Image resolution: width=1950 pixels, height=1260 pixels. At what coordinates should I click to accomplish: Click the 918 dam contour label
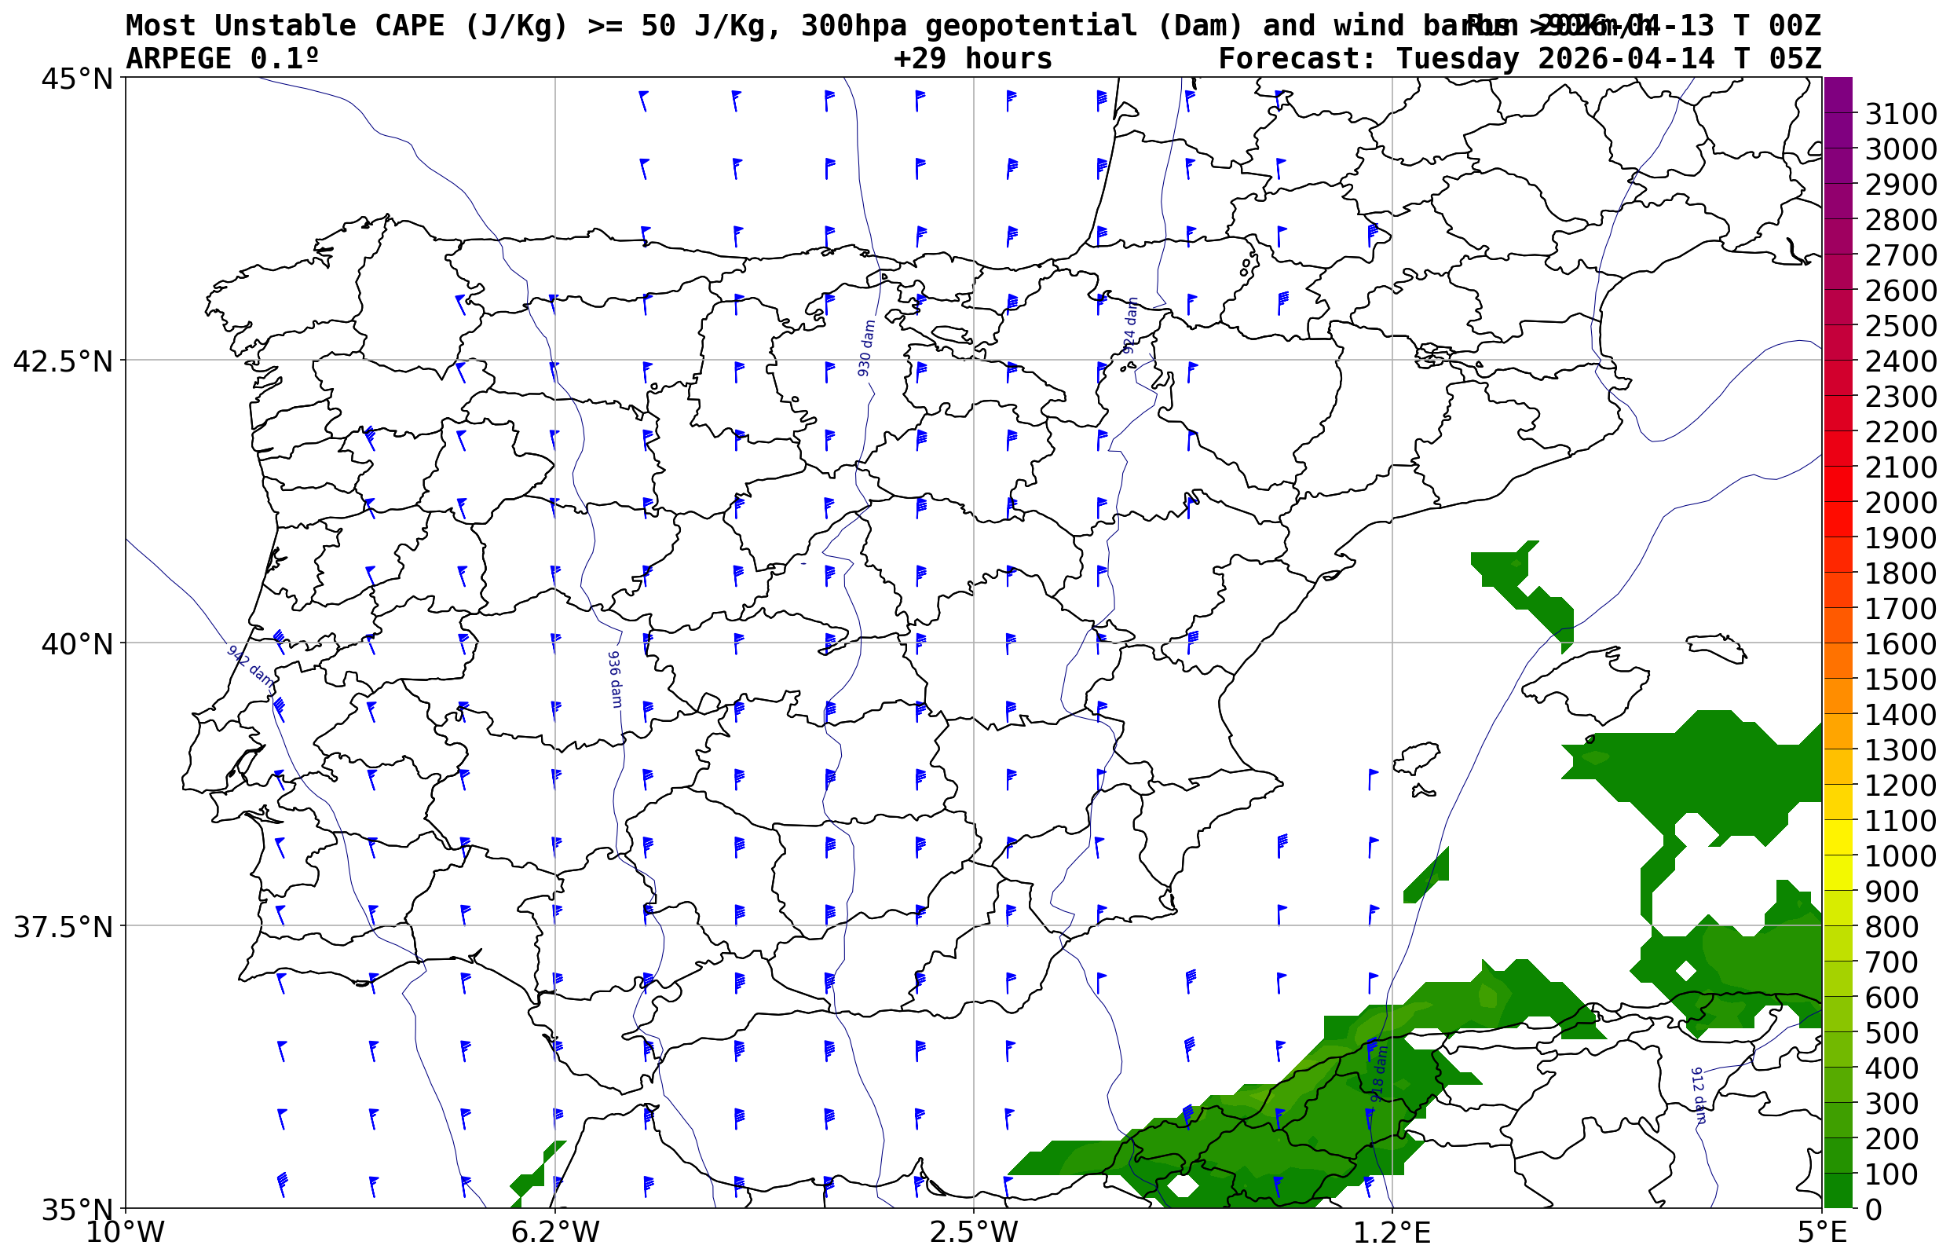click(x=1379, y=1074)
